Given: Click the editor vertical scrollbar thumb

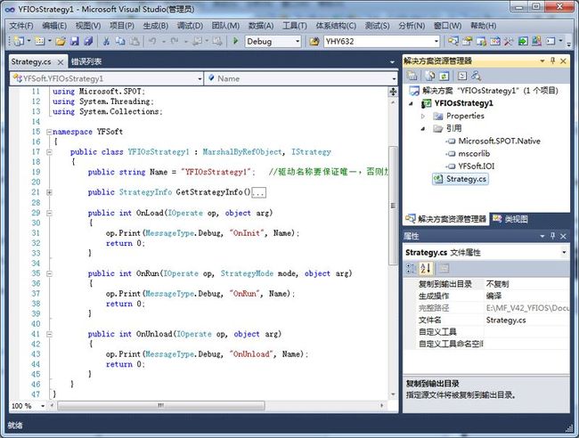Looking at the screenshot, I should pyautogui.click(x=393, y=205).
